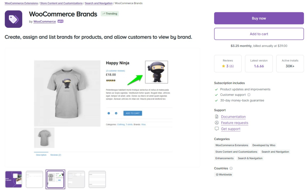Viewport: 307px width, 190px height.
Task: Select the last gallery thumbnail
Action: tap(97, 179)
